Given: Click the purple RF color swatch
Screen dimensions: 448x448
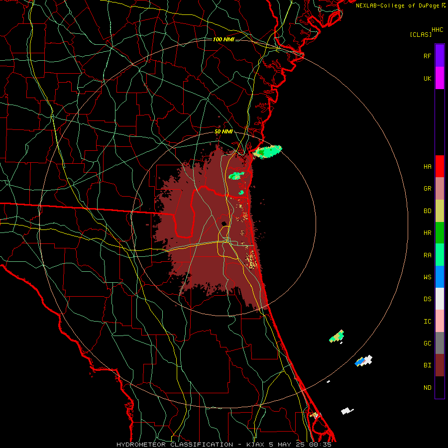Looking at the screenshot, I should pos(440,56).
